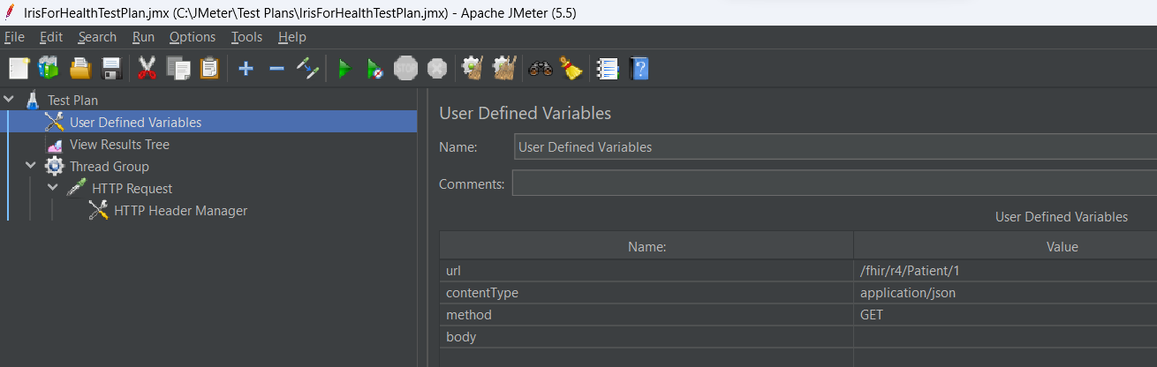Image resolution: width=1157 pixels, height=367 pixels.
Task: Open the Options menu
Action: pos(192,37)
